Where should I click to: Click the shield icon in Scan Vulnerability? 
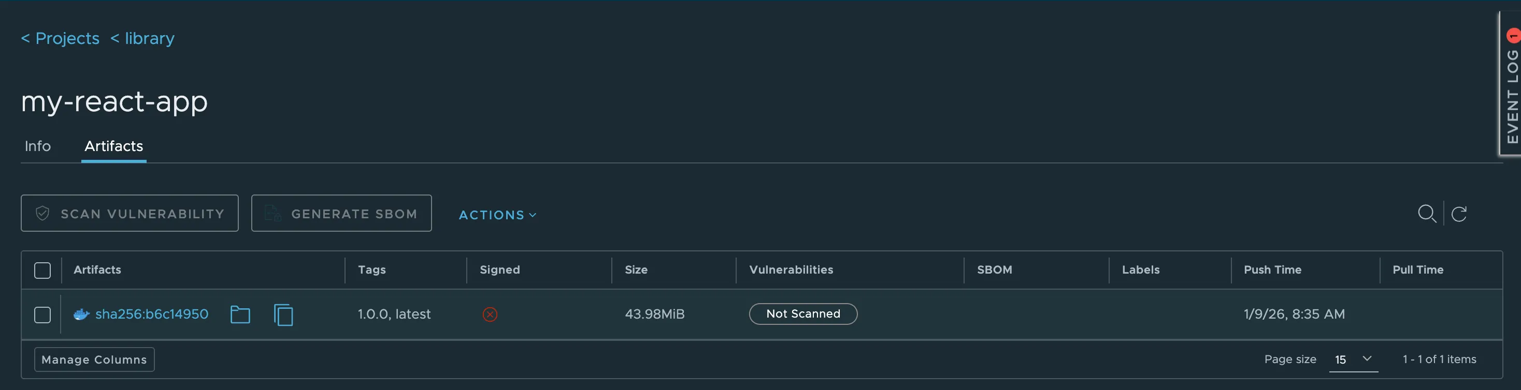pyautogui.click(x=42, y=213)
